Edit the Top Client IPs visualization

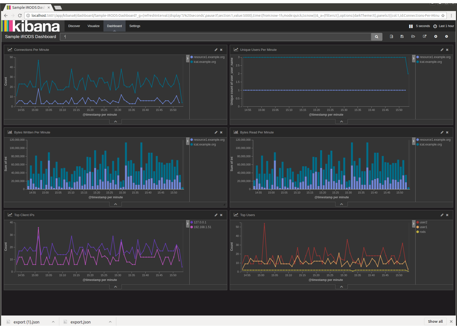tap(216, 215)
